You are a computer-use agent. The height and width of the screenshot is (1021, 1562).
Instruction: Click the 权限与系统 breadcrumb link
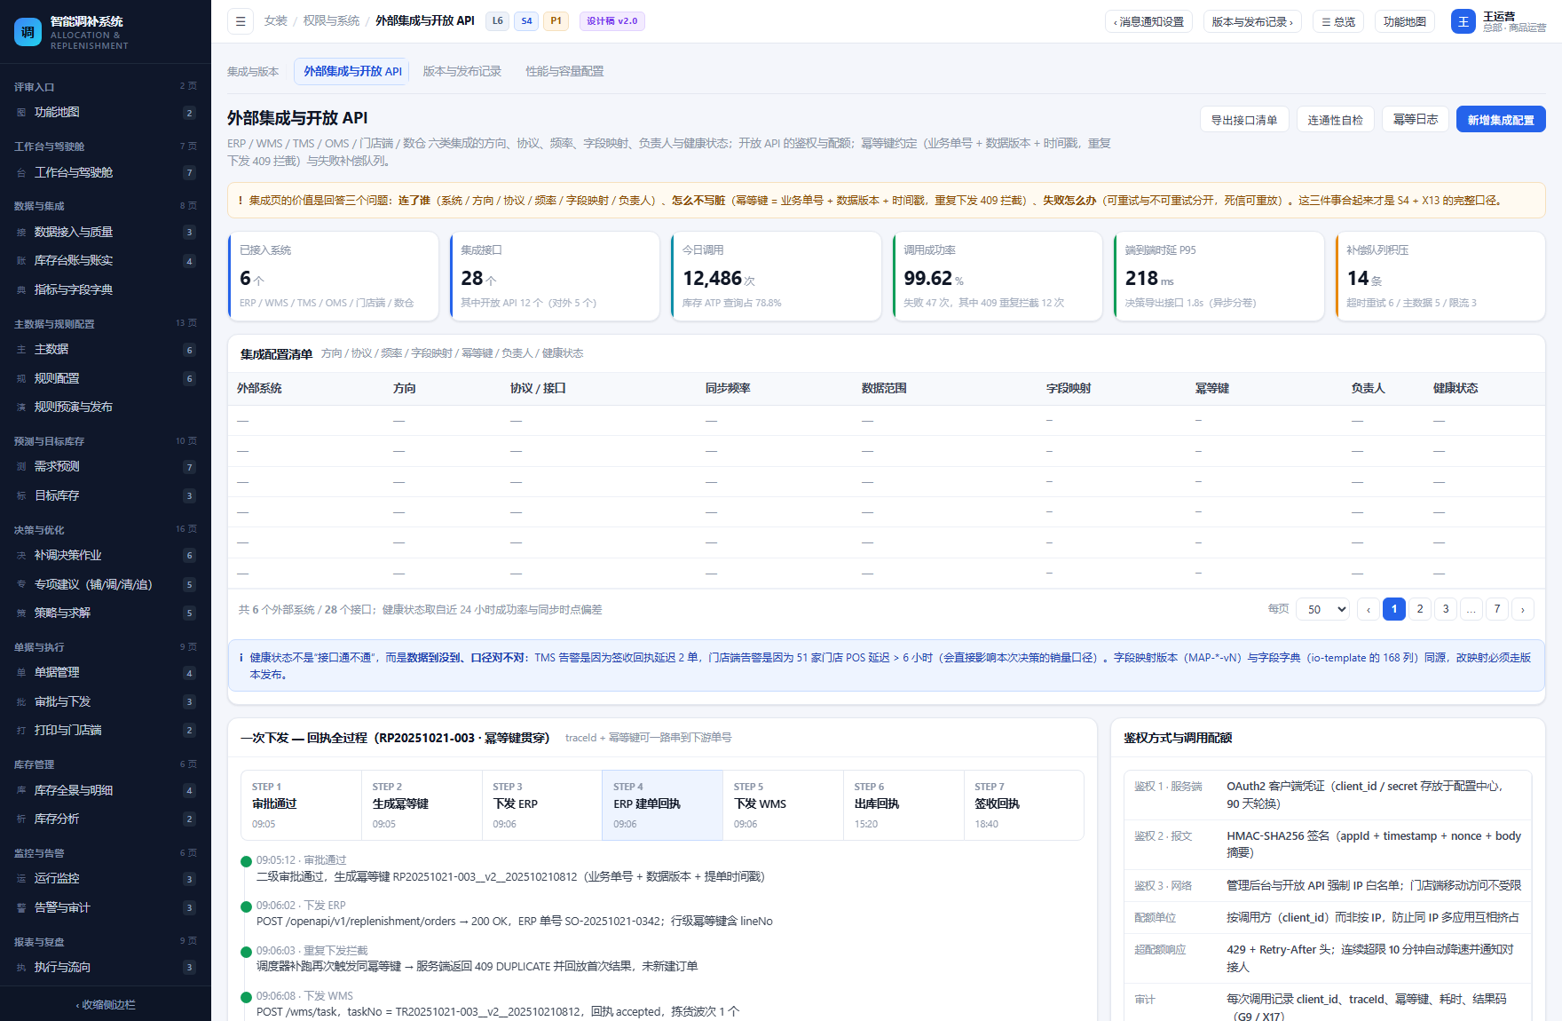point(331,20)
